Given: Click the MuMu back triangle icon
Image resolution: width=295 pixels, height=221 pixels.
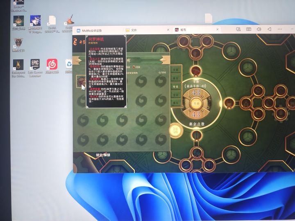Looking at the screenshot, I should coord(270,29).
